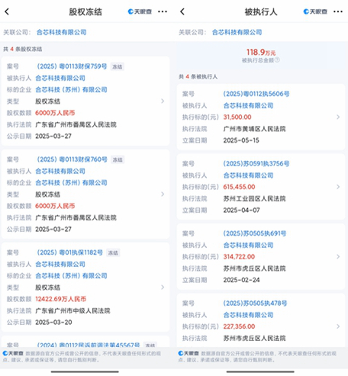The height and width of the screenshot is (376, 348).
Task: Open the more options menu on 股权冻结 screen
Action: [x=163, y=11]
